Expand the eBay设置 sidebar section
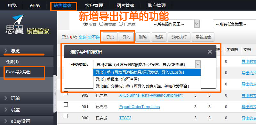256x125 pixels. pos(27,121)
